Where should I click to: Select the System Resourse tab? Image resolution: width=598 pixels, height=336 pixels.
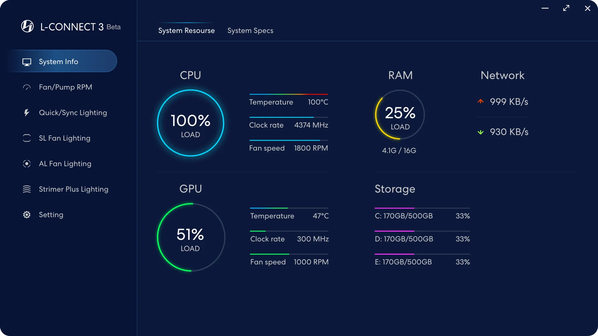[x=186, y=30]
